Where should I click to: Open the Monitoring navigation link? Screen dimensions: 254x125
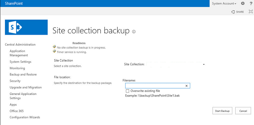click(17, 68)
